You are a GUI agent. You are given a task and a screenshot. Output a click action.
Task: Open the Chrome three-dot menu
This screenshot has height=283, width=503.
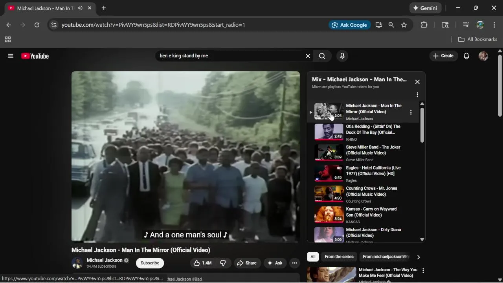coord(494,25)
